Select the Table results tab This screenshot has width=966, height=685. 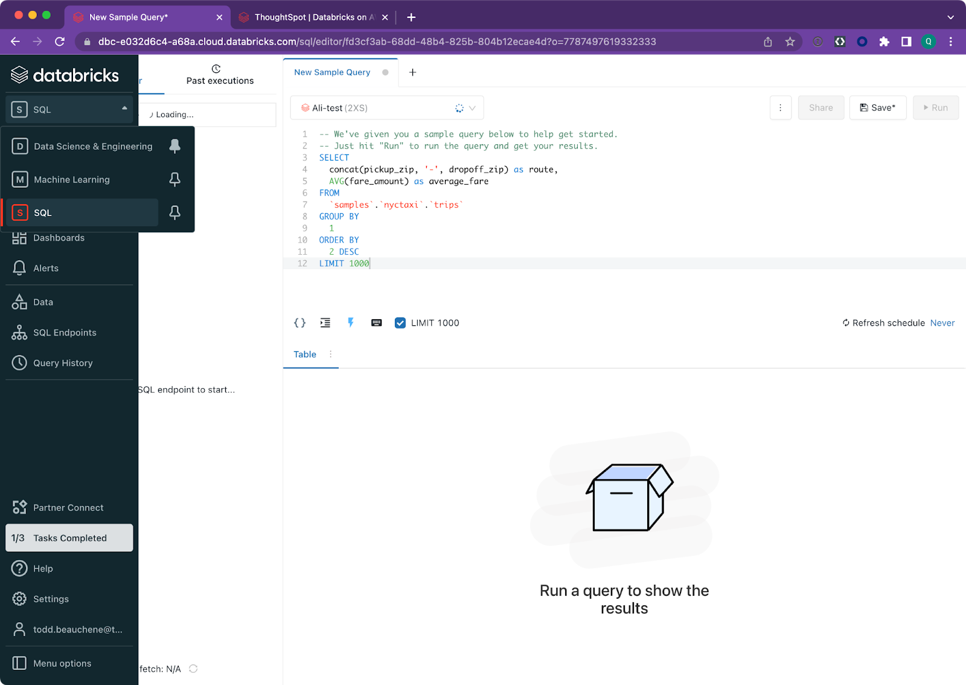point(305,354)
